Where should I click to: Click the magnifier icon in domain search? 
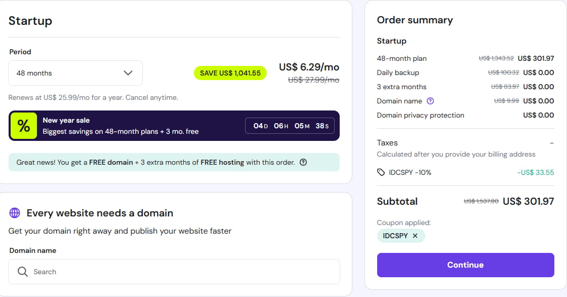[23, 272]
